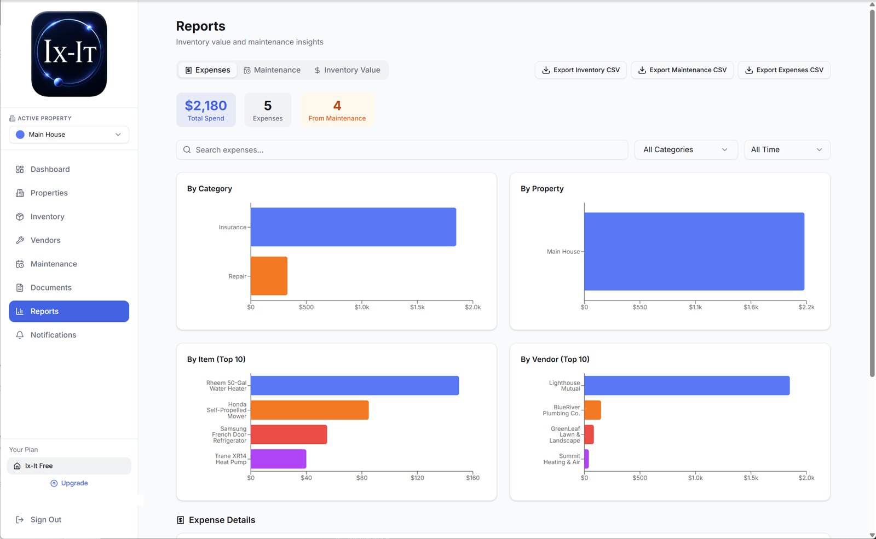Click the Properties building icon

tap(20, 193)
